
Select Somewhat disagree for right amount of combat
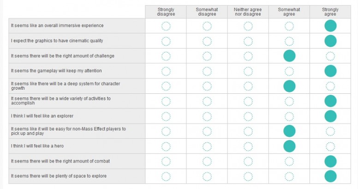207,161
